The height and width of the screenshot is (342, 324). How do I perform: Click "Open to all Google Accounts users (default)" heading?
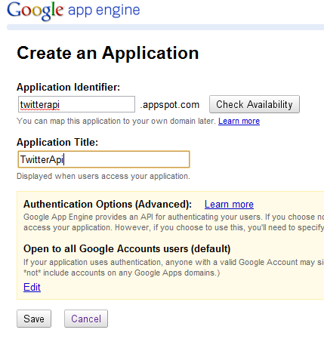tap(127, 248)
